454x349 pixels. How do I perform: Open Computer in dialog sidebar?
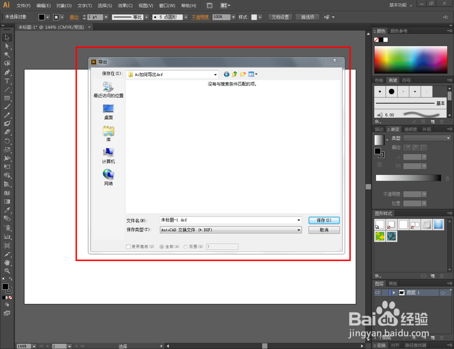pyautogui.click(x=109, y=156)
